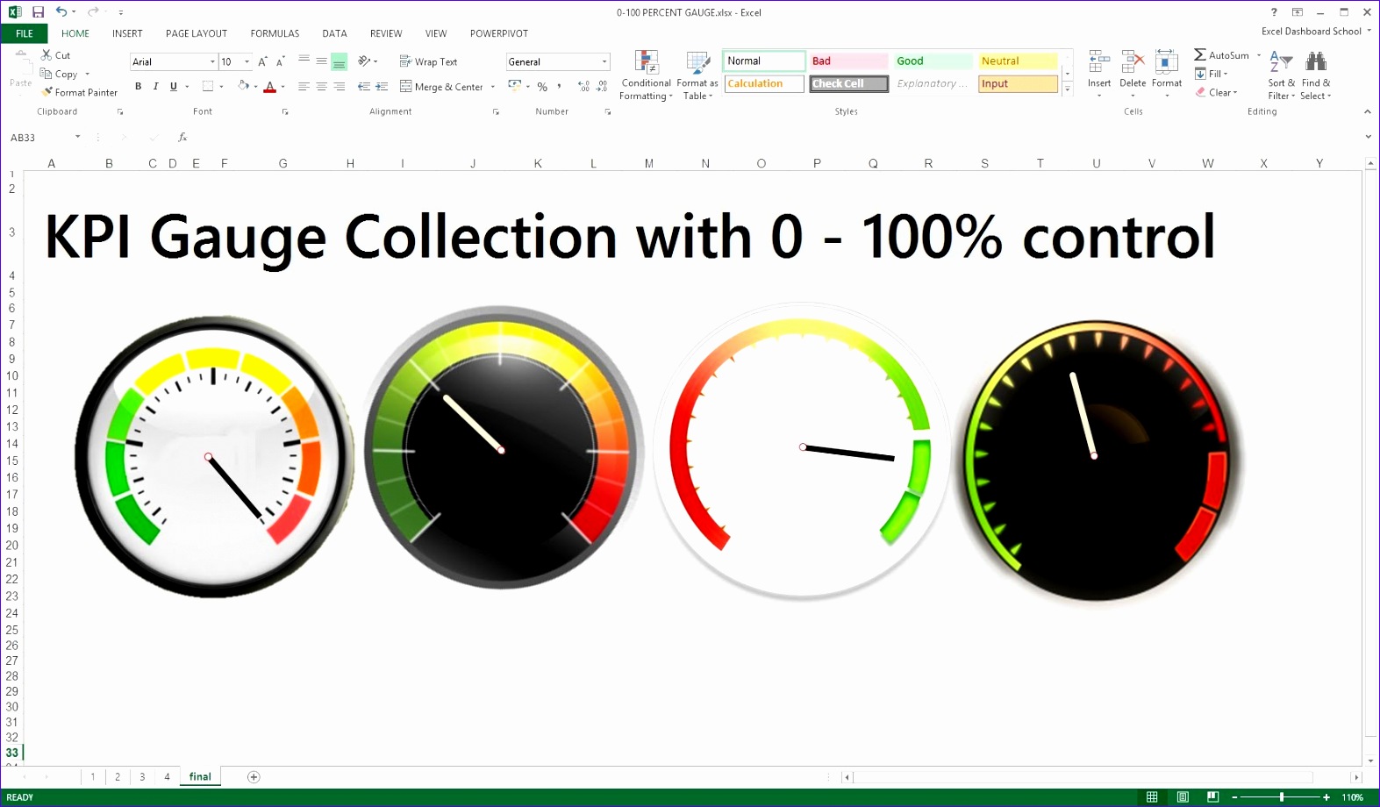Apply the Check Cell style
Screen dimensions: 1380x807
tap(848, 83)
